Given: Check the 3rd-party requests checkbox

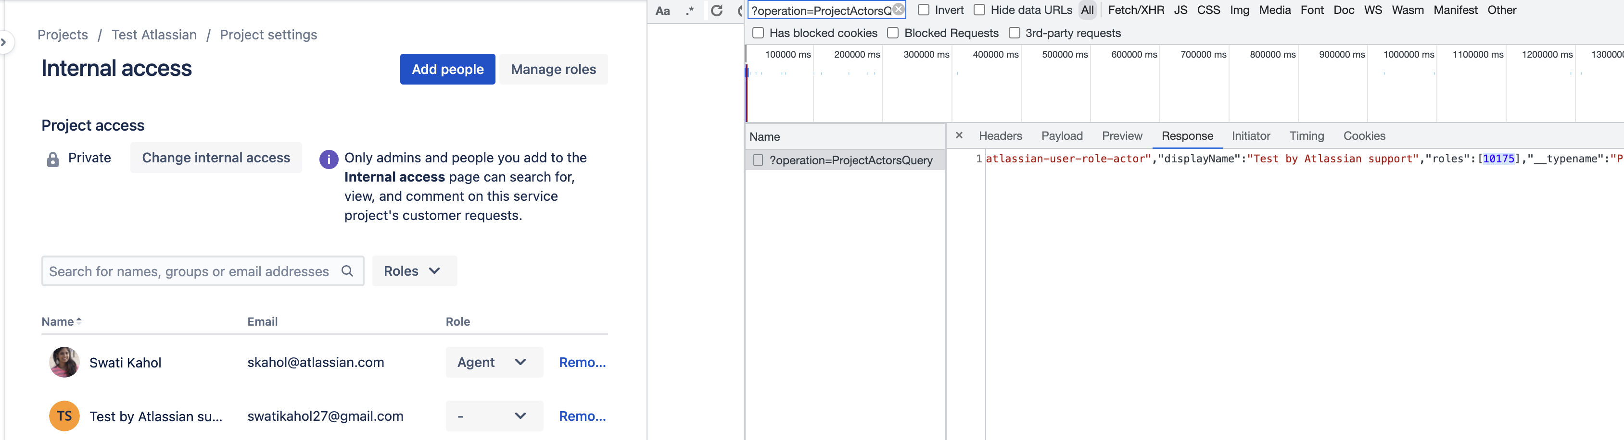Looking at the screenshot, I should coord(1015,32).
